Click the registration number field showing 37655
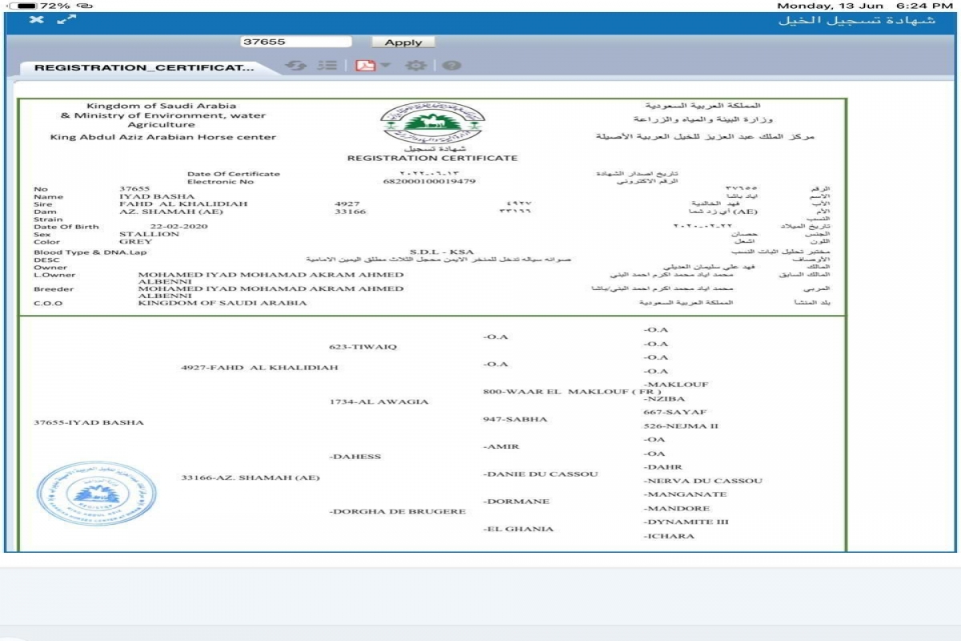Image resolution: width=961 pixels, height=641 pixels. click(296, 42)
